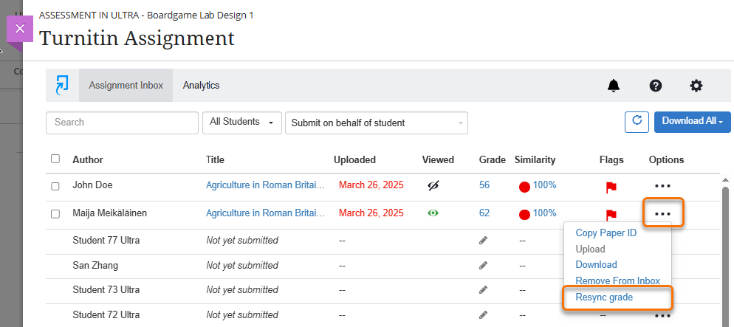
Task: Expand the Download All dropdown button
Action: 692,122
